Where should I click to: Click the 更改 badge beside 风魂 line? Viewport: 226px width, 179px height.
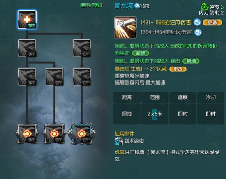[178, 69]
